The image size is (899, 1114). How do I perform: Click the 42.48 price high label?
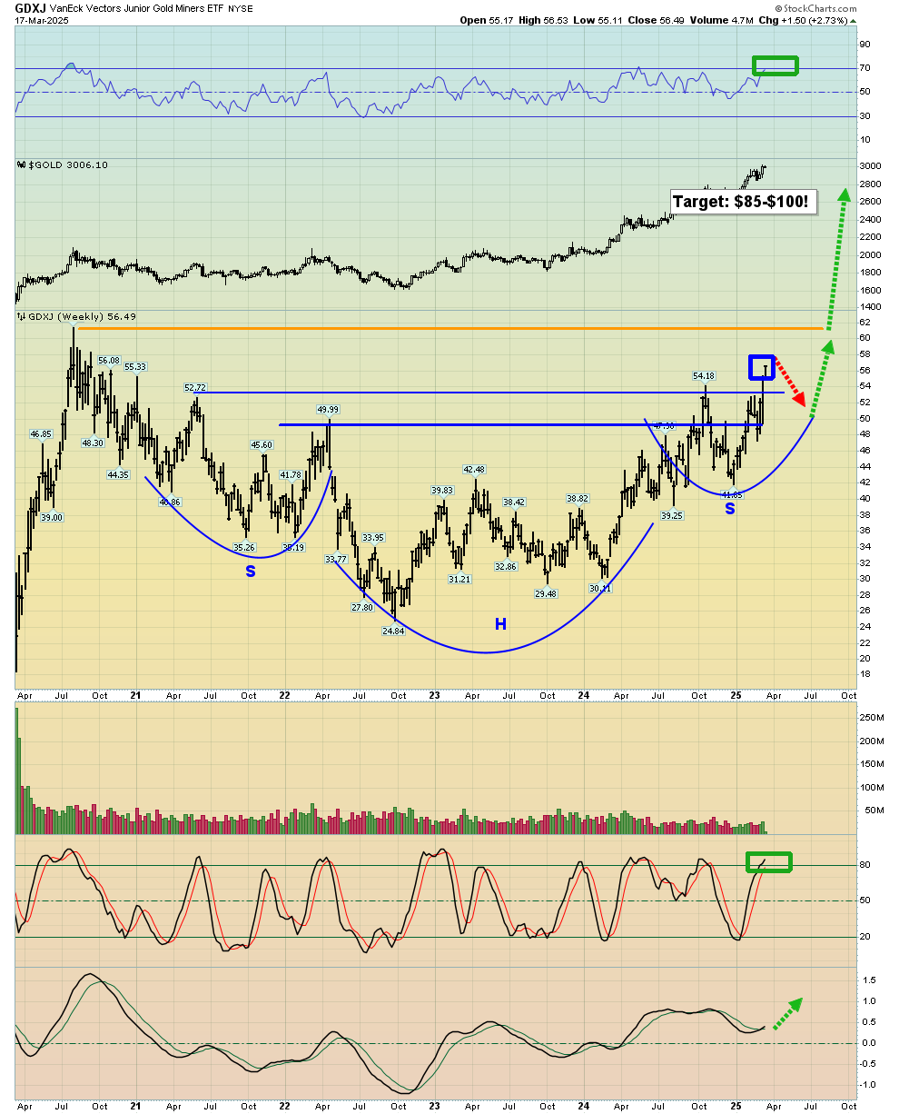click(x=474, y=469)
